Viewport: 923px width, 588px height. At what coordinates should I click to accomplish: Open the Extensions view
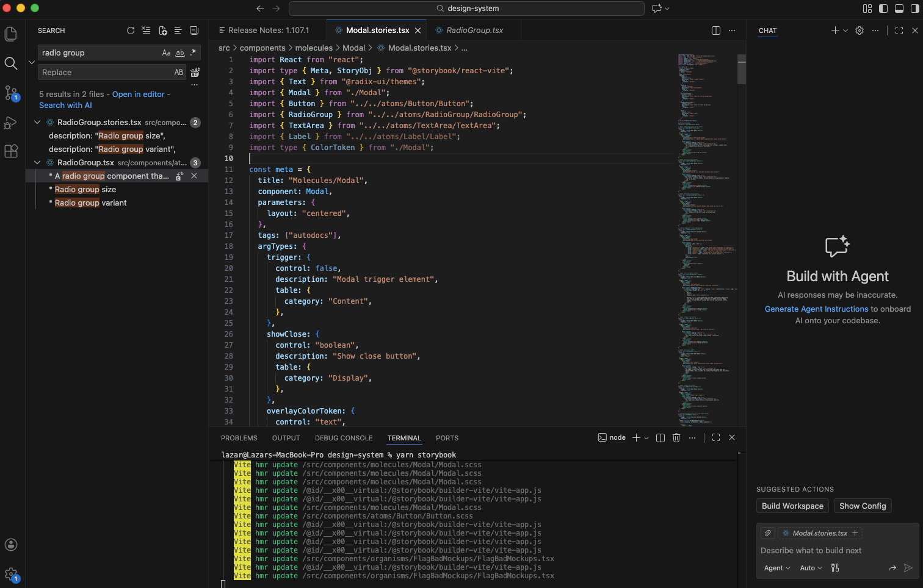(11, 151)
